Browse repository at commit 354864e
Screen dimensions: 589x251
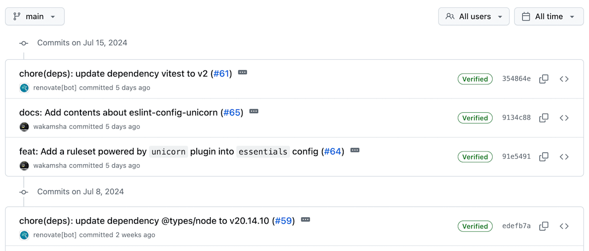click(x=564, y=79)
